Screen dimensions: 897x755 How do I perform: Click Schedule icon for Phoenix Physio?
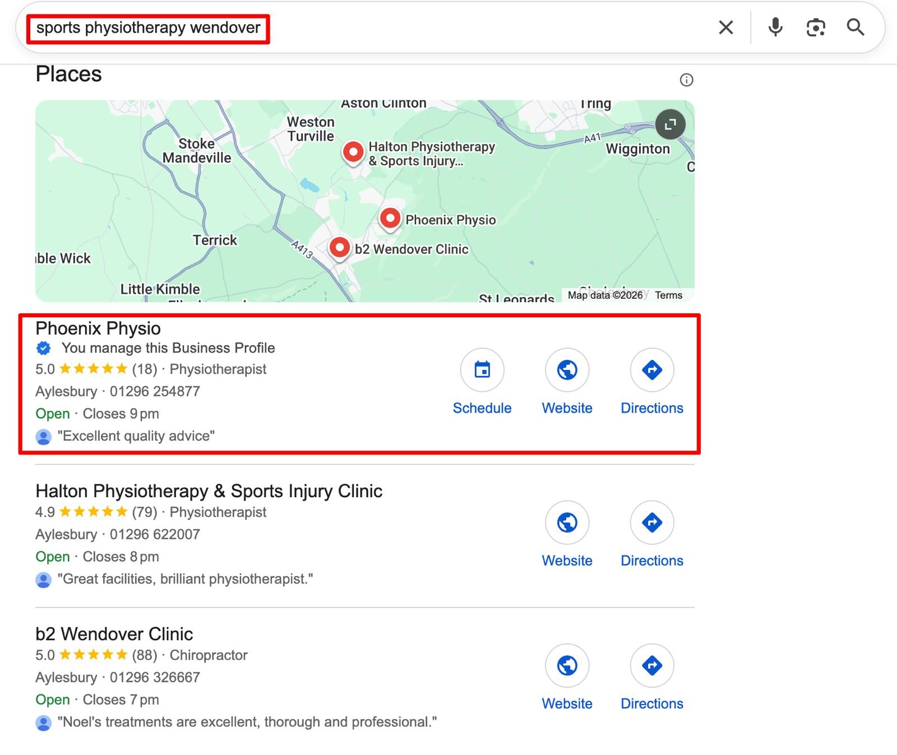482,370
